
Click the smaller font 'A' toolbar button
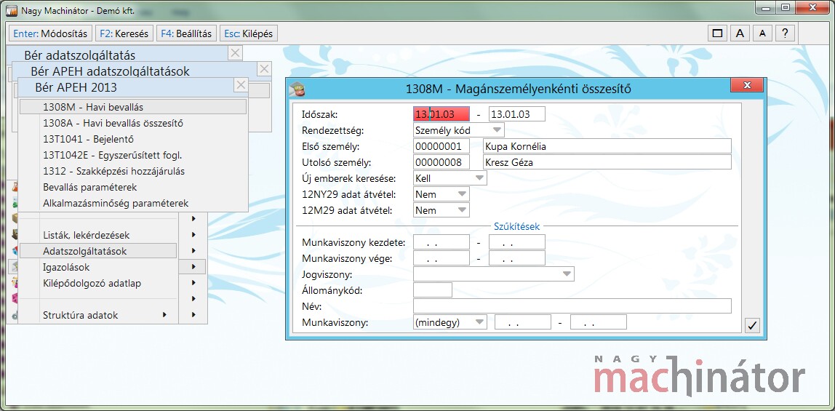tap(762, 33)
